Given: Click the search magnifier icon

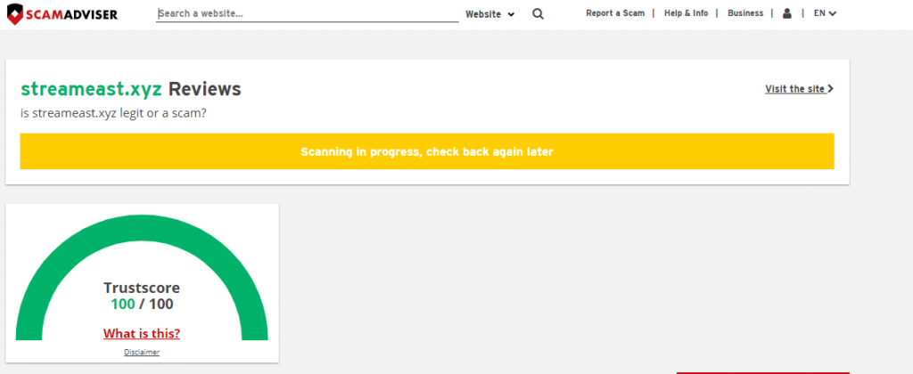Looking at the screenshot, I should coord(538,14).
